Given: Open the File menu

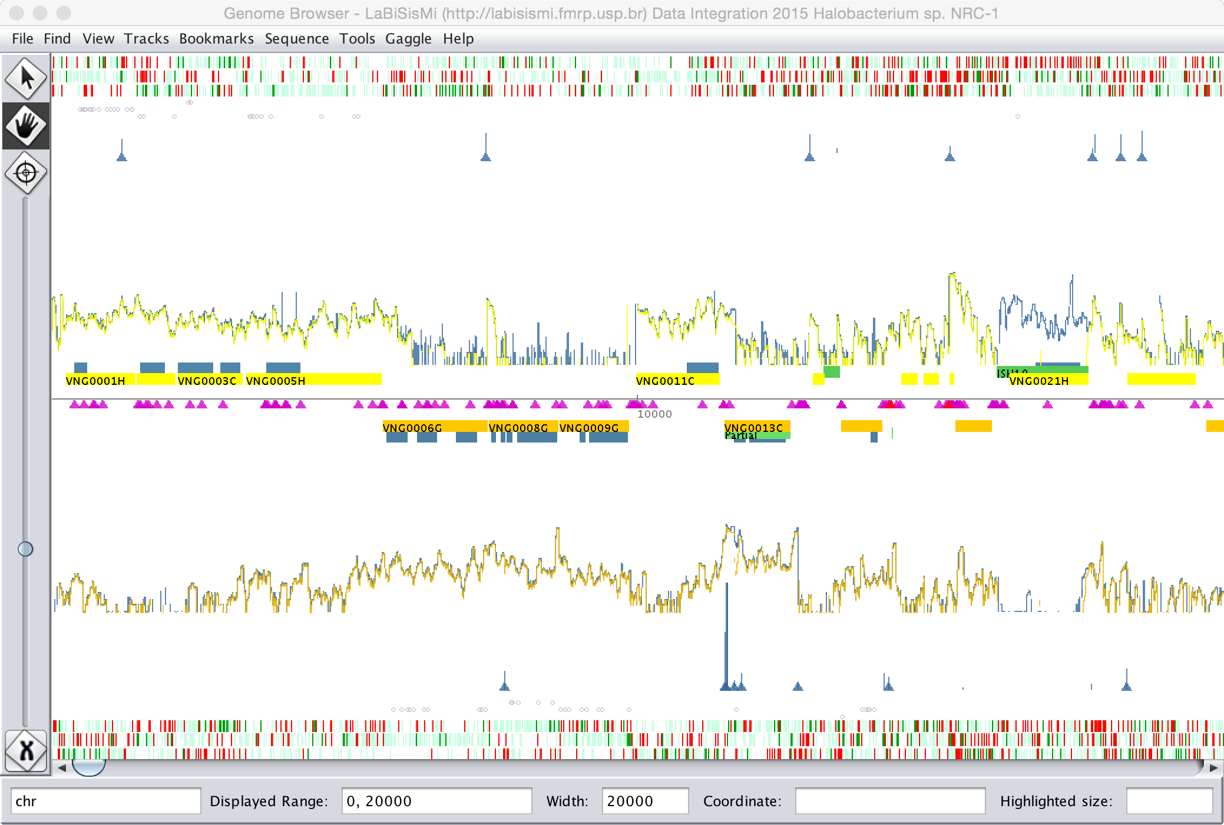Looking at the screenshot, I should click(x=22, y=39).
